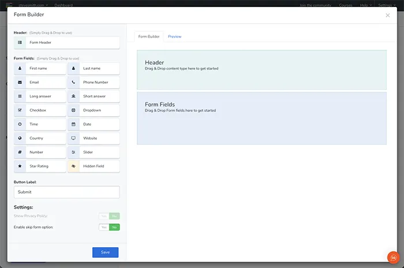Select the First name field label
The height and width of the screenshot is (268, 404).
tap(39, 68)
